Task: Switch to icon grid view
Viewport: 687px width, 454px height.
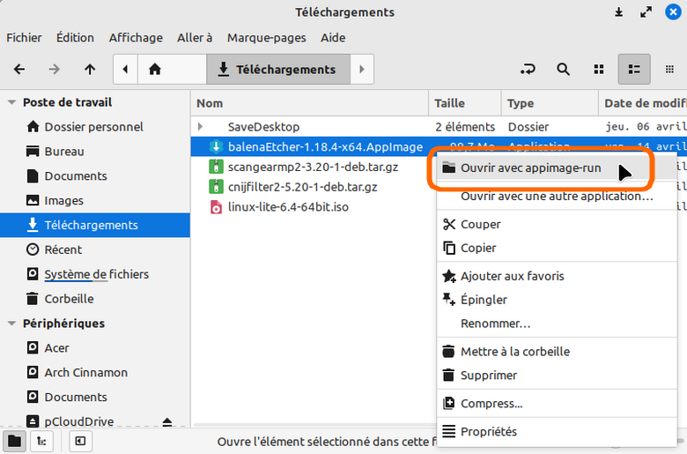Action: [599, 70]
